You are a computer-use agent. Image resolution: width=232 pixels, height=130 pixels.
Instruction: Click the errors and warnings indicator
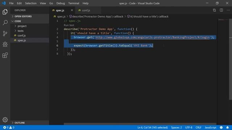pyautogui.click(x=9, y=127)
